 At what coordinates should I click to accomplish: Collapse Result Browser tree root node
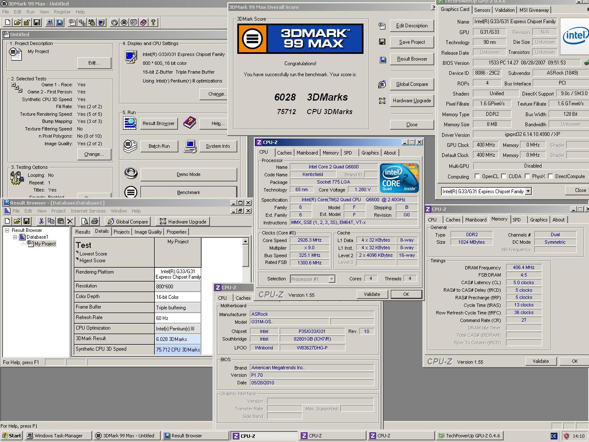pyautogui.click(x=7, y=230)
